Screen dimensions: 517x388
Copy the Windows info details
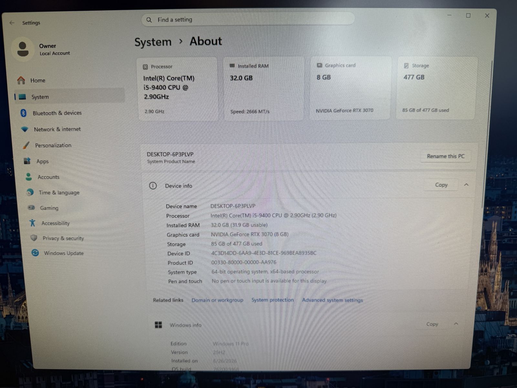(x=432, y=324)
